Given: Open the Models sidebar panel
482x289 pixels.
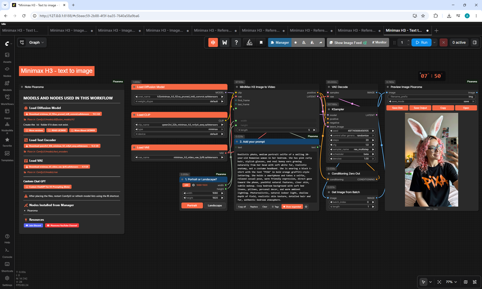Looking at the screenshot, I should tap(7, 85).
